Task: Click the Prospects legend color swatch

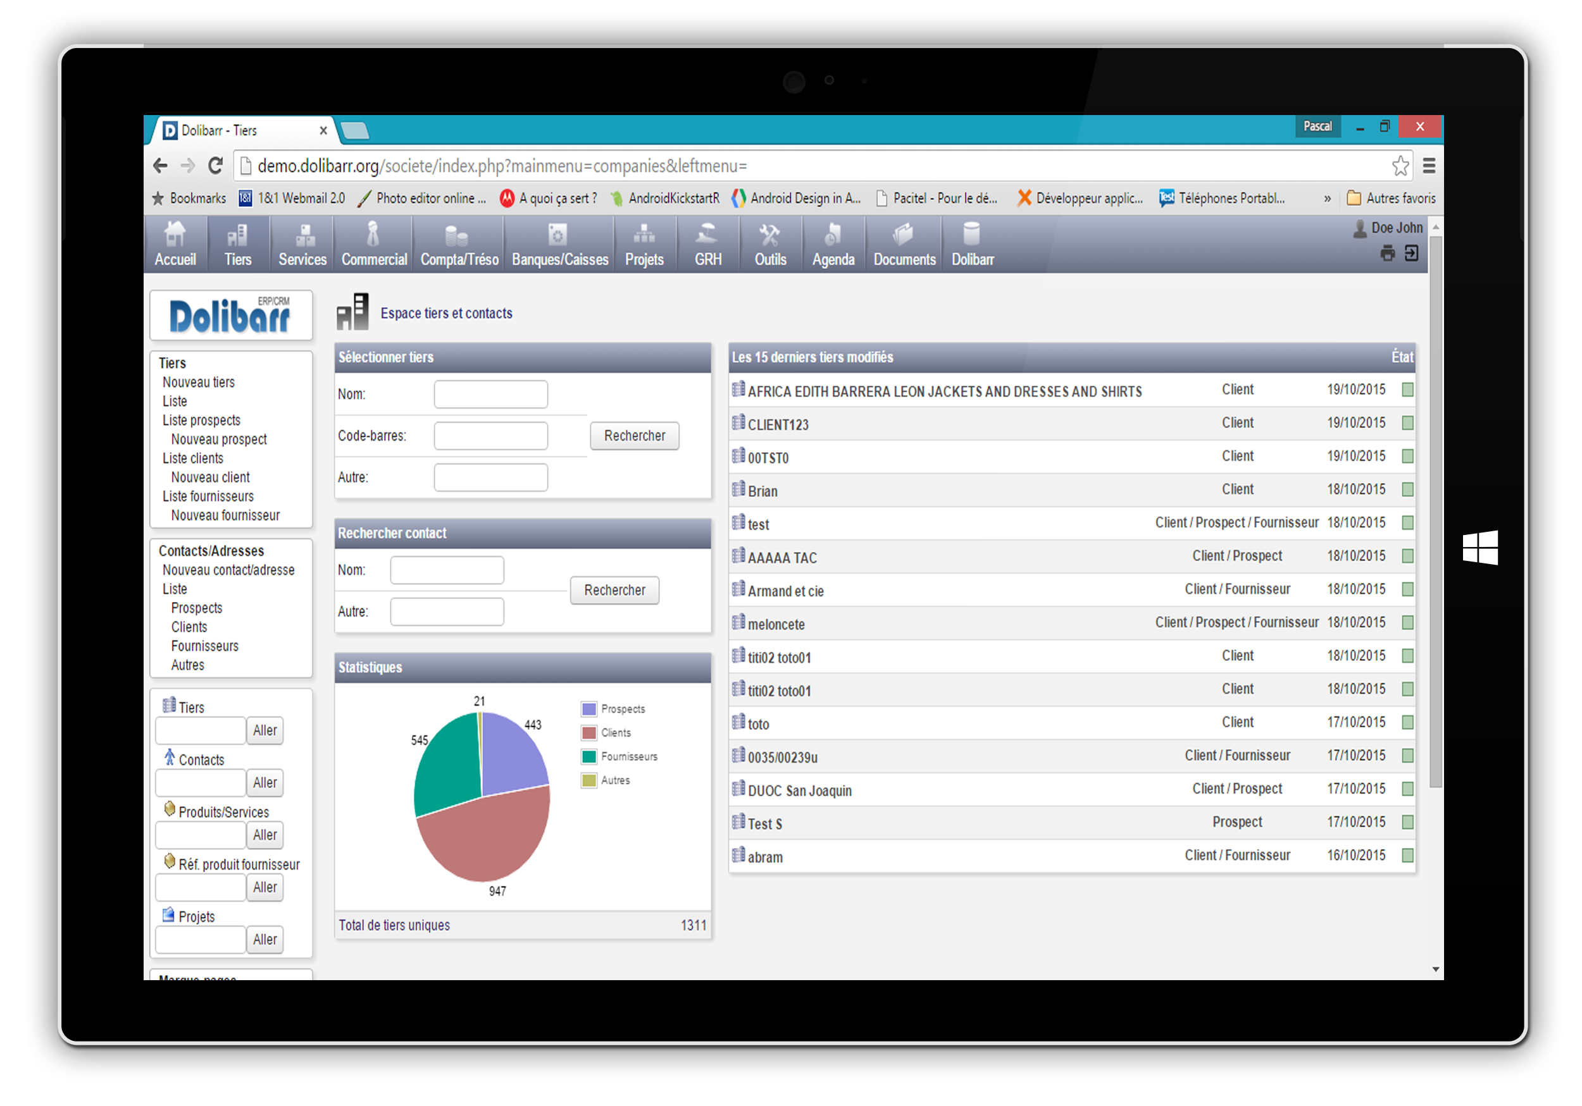Action: [589, 710]
